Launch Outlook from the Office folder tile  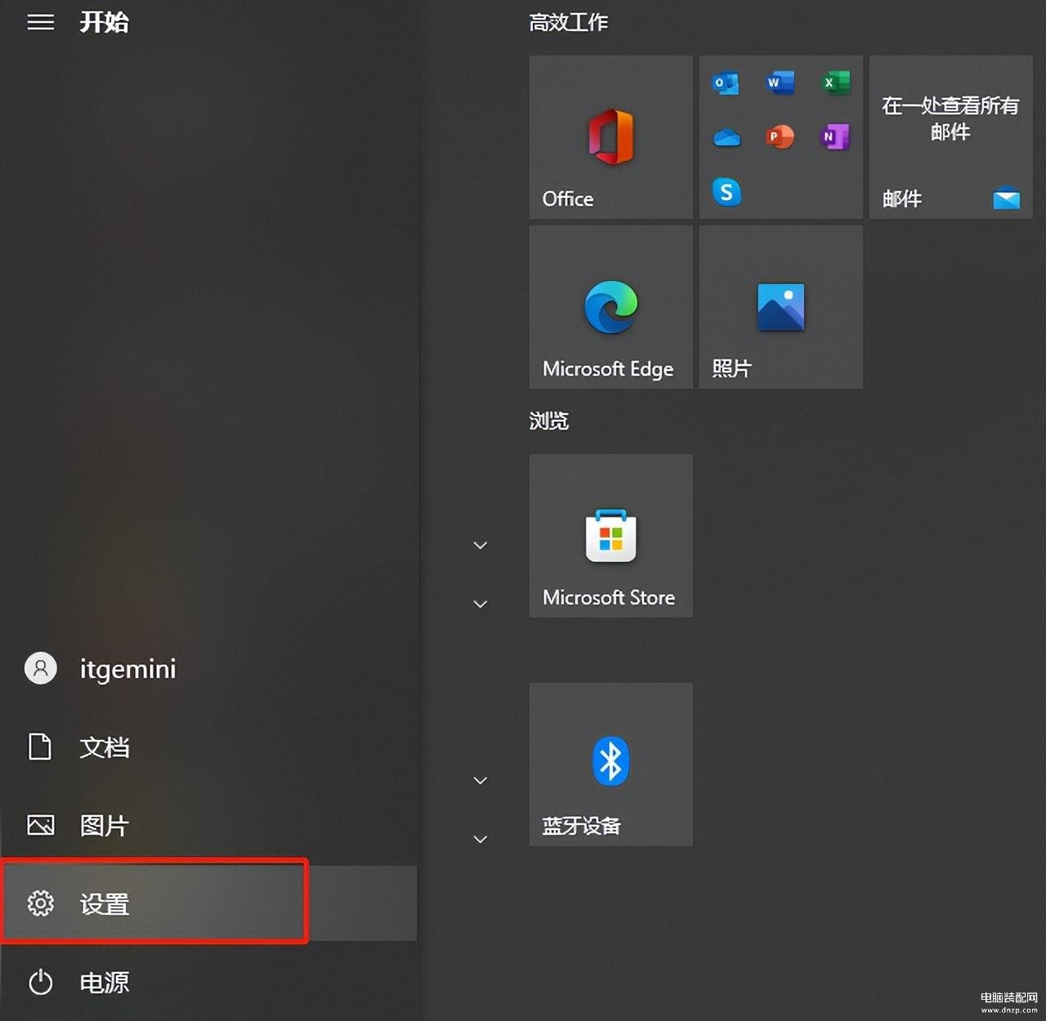[726, 83]
